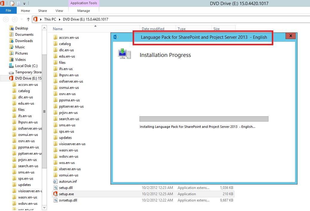Screen dimensions: 310x211
Task: Click This PC in the address bar
Action: [x=50, y=19]
